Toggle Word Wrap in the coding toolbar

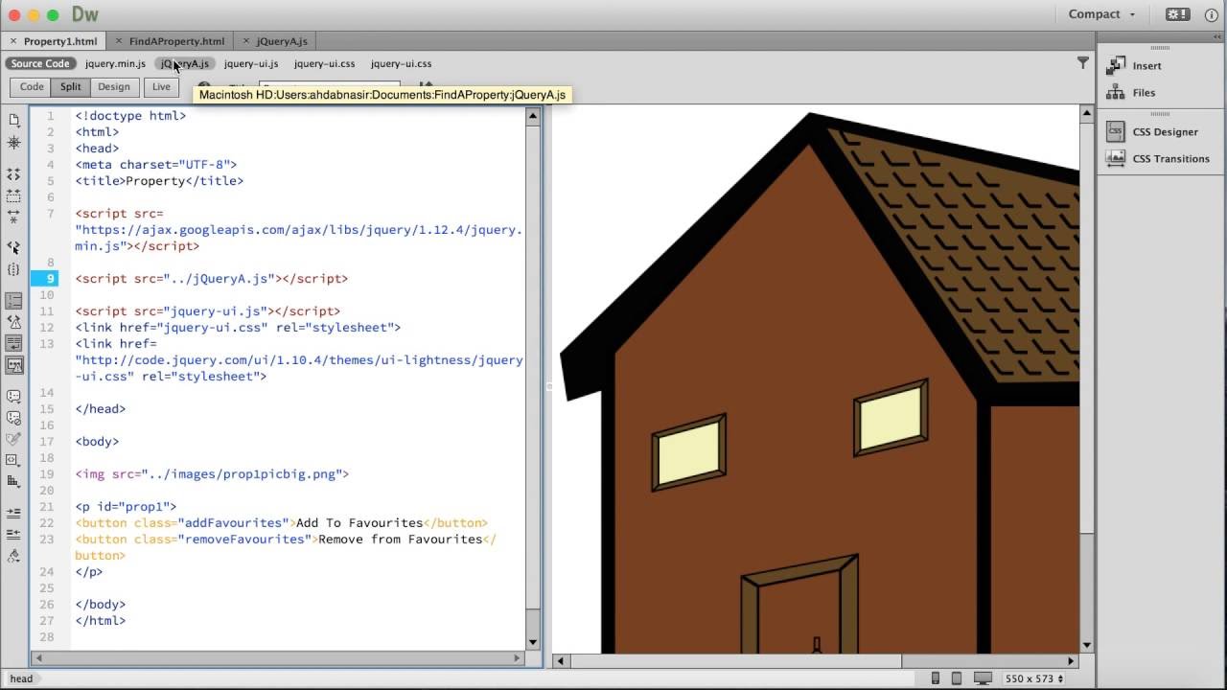[x=14, y=343]
